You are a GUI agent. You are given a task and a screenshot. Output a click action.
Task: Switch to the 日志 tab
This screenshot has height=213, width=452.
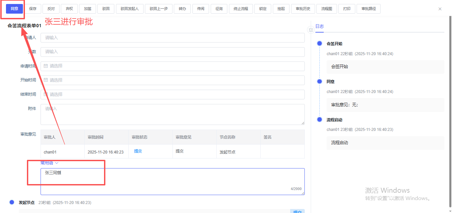(319, 27)
